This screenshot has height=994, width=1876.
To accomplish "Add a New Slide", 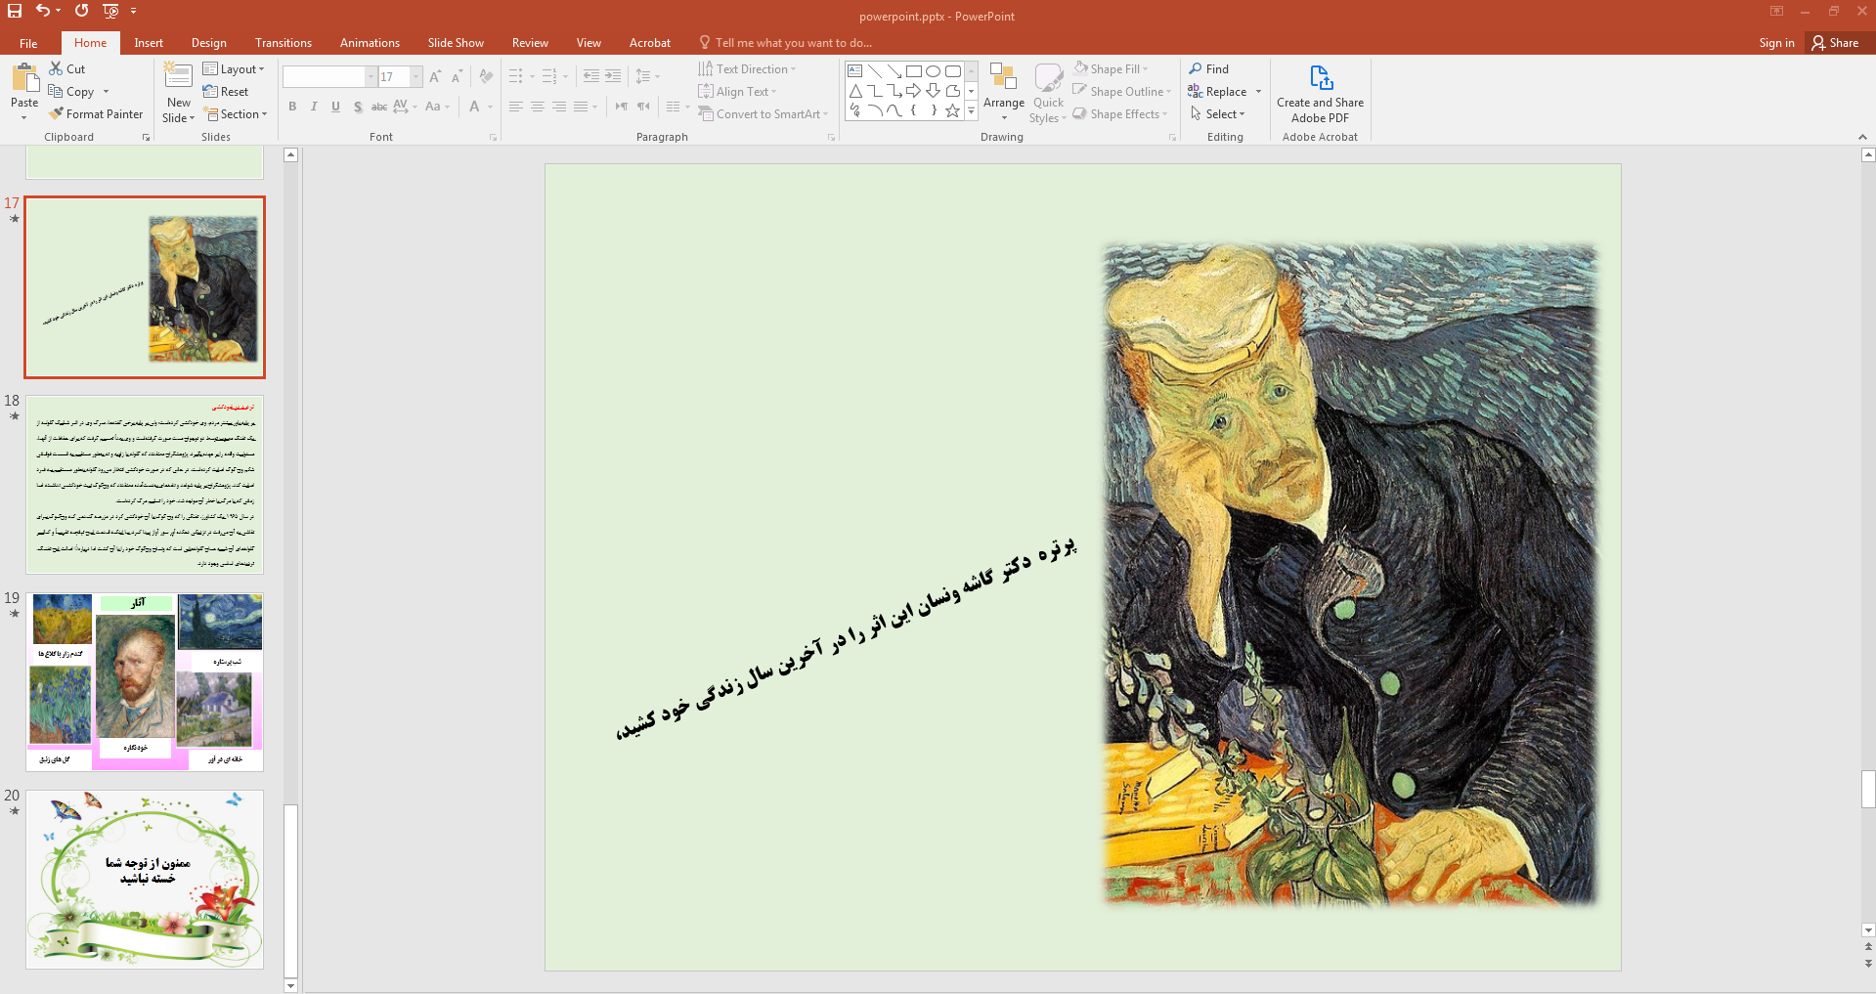I will (179, 91).
